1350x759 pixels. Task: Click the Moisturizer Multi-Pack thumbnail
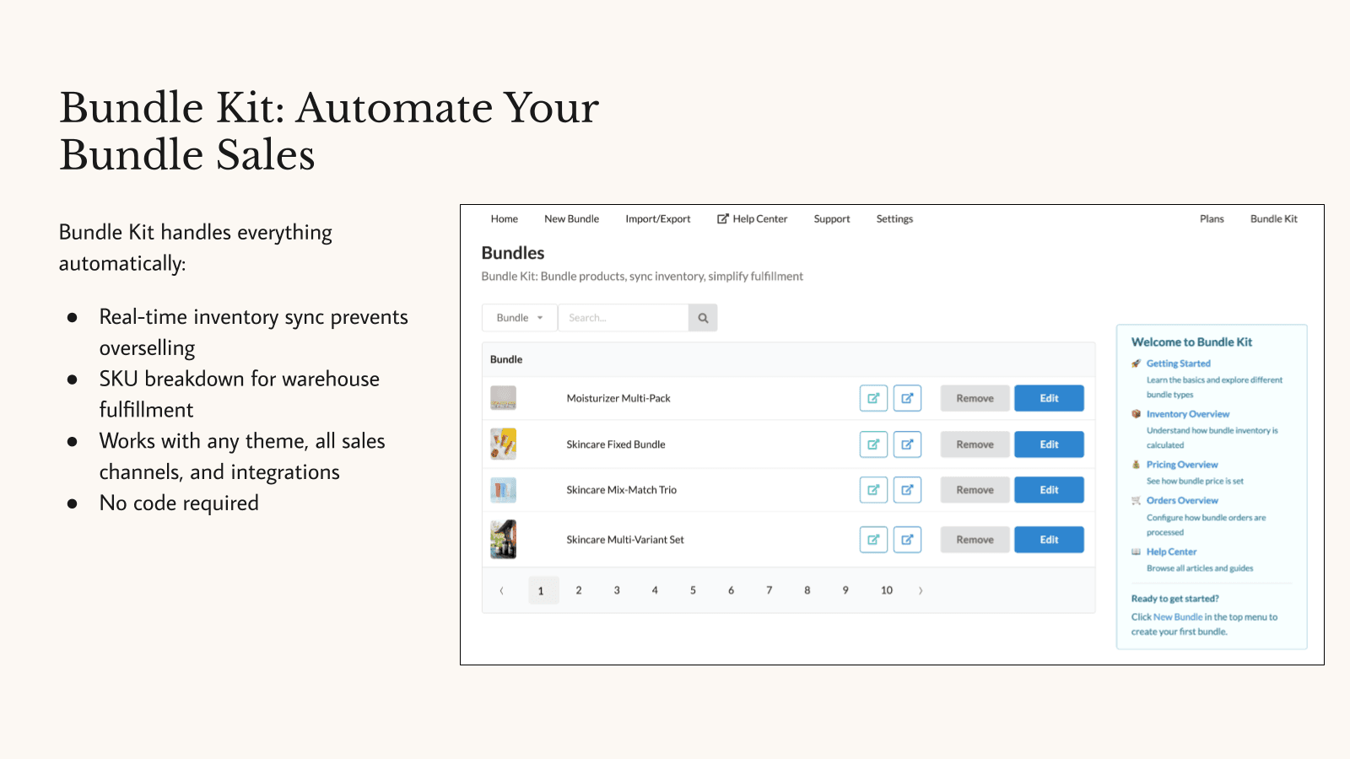tap(504, 398)
